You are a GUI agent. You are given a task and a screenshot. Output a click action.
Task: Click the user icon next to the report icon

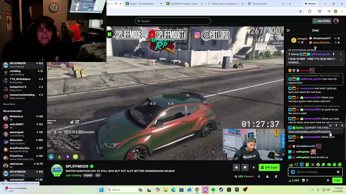(x=276, y=176)
